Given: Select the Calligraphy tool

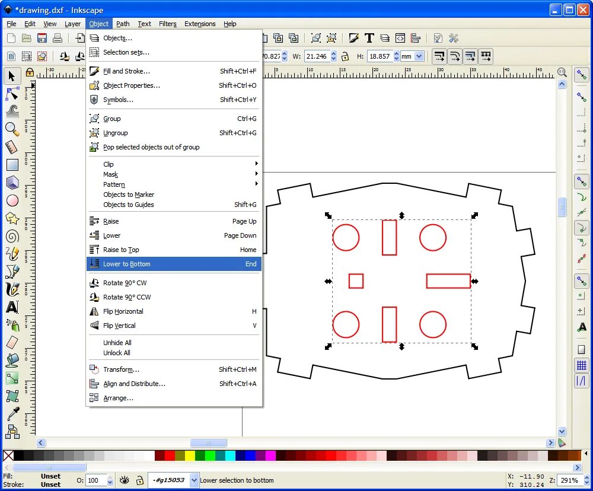Looking at the screenshot, I should pos(12,289).
